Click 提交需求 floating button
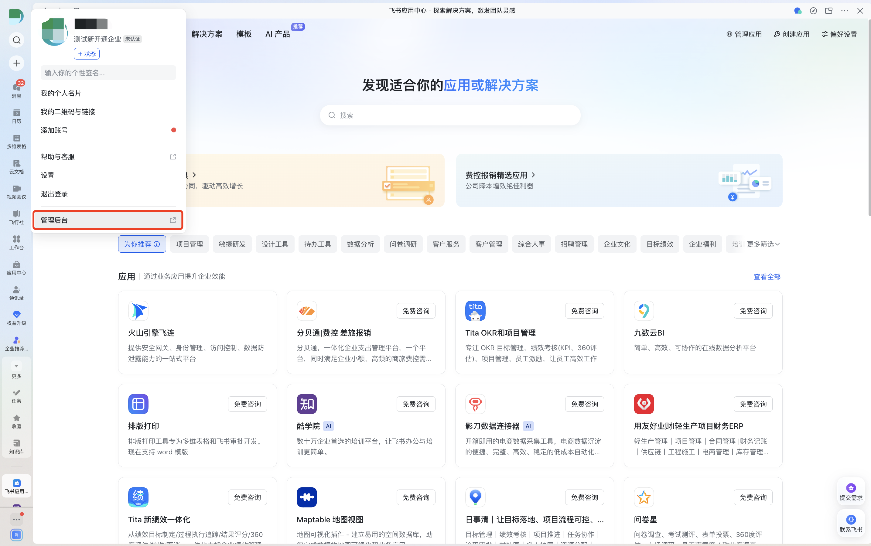Viewport: 871px width, 546px height. 851,492
